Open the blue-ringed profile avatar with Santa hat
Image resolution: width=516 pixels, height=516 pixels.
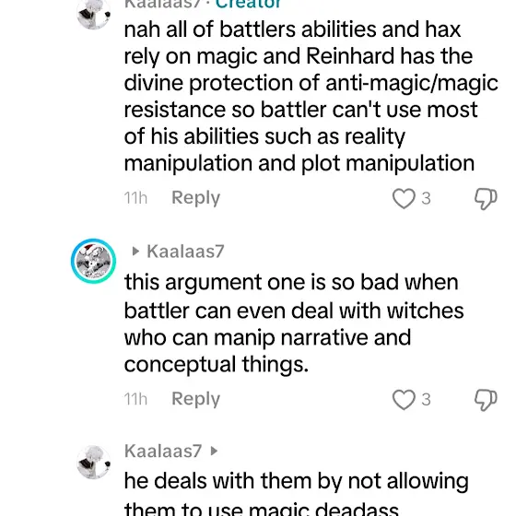coord(93,261)
